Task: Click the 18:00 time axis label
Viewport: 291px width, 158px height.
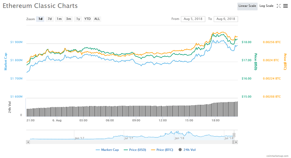Action: pos(215,120)
